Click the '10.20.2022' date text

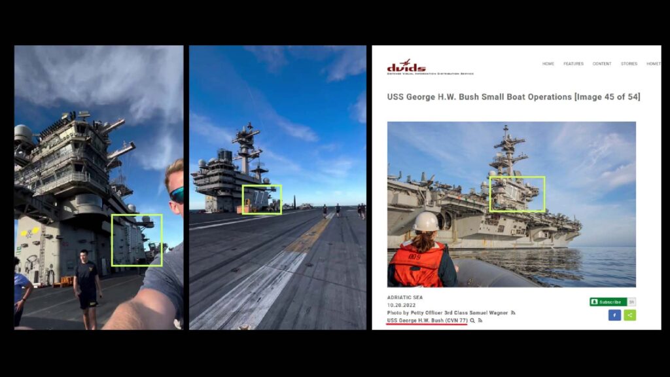pyautogui.click(x=401, y=305)
